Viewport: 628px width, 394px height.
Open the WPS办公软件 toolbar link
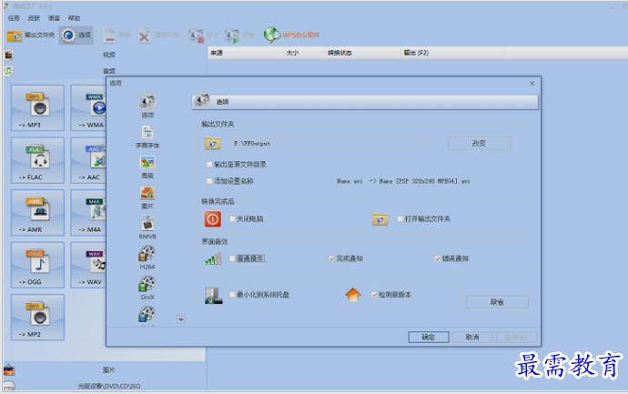(x=292, y=35)
